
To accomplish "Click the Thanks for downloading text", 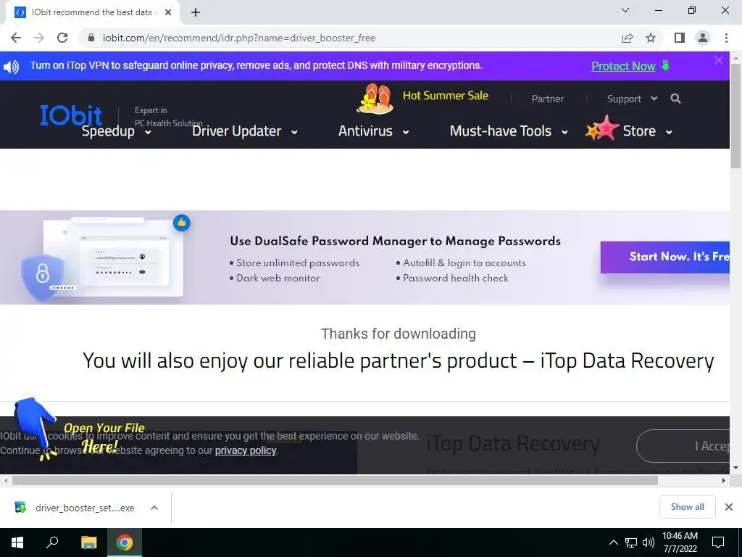I will pos(399,334).
